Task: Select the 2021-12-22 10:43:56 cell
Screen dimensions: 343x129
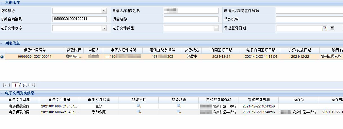Action: click(259, 107)
